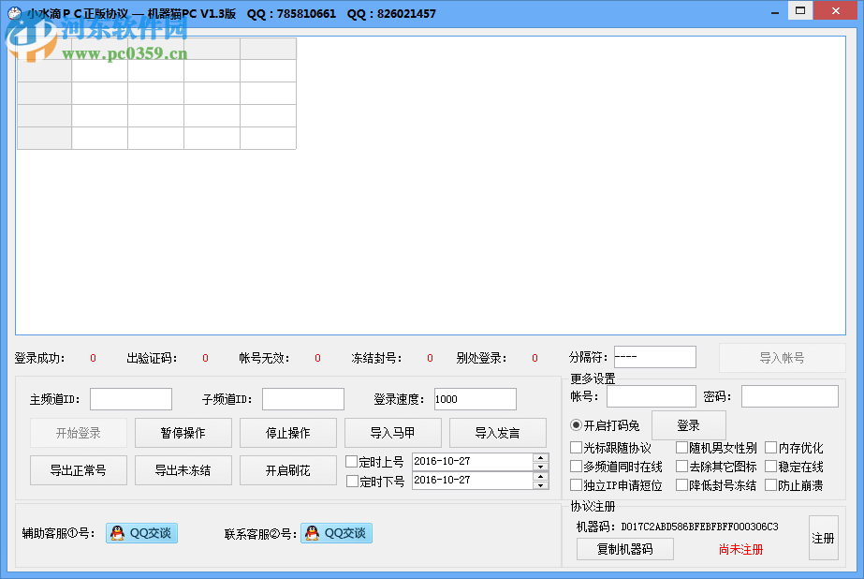This screenshot has width=864, height=579.
Task: Check 多频道同时在线 option
Action: (578, 466)
